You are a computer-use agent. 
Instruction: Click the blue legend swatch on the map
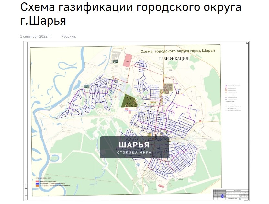pyautogui.click(x=37, y=183)
